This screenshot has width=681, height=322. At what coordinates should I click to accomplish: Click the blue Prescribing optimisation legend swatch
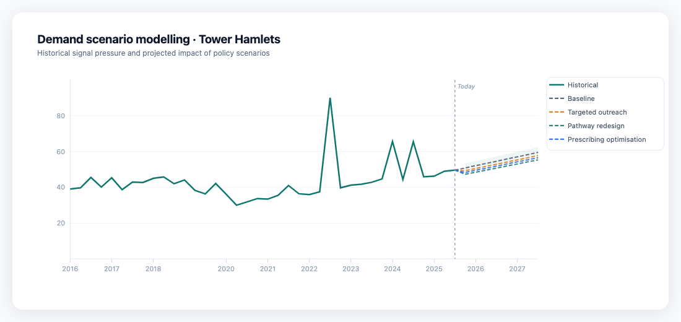click(x=557, y=139)
